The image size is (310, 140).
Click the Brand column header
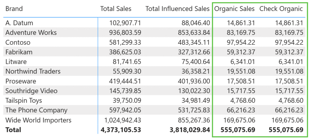pos(14,9)
